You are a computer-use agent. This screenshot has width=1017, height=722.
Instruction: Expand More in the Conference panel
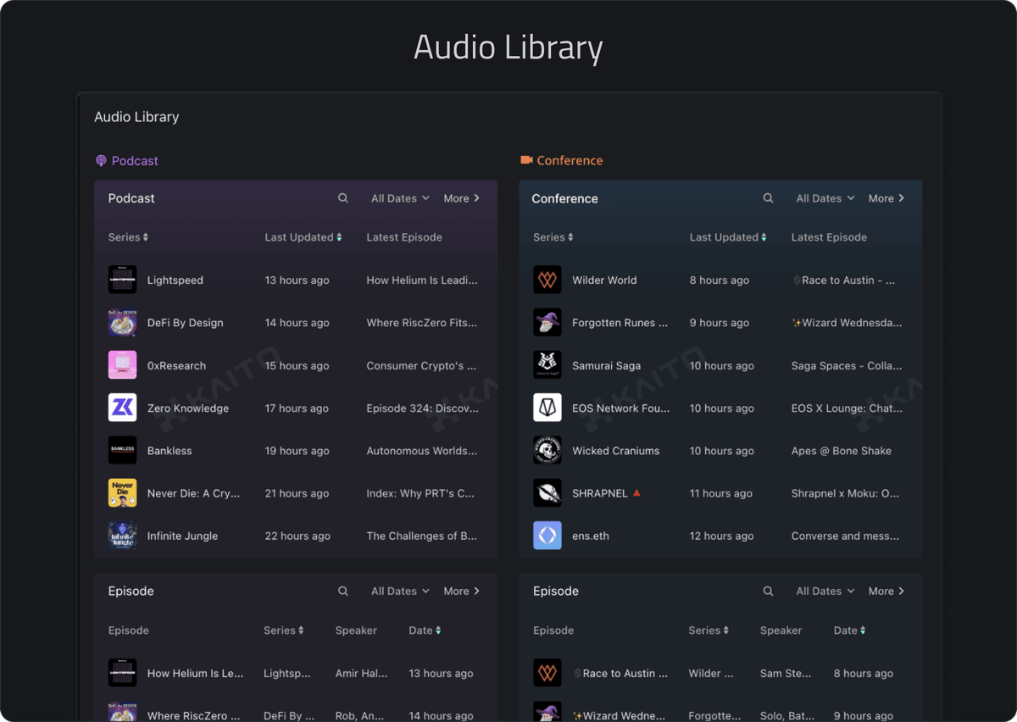pyautogui.click(x=886, y=198)
